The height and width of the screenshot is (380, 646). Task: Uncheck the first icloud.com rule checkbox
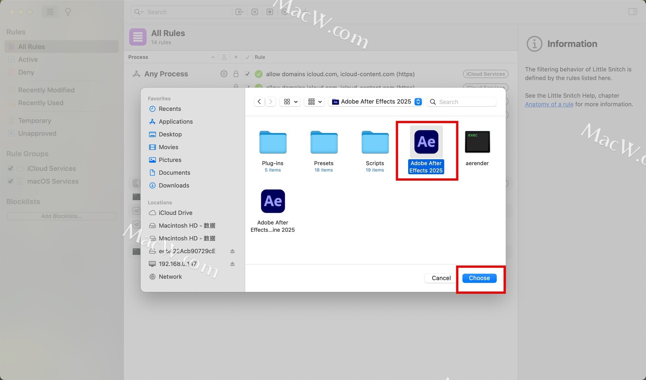click(x=247, y=74)
